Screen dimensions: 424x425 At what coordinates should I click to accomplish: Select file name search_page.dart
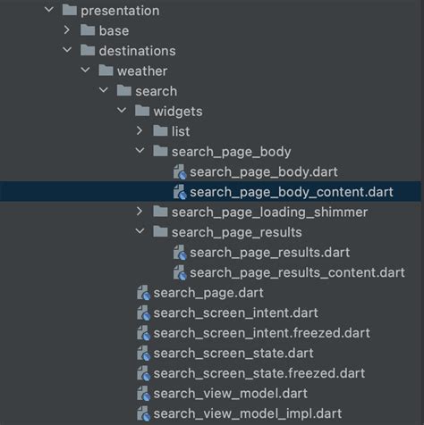208,293
